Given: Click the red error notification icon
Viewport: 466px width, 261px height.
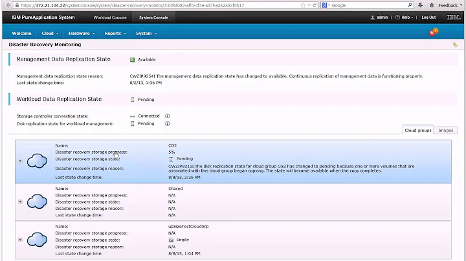Looking at the screenshot, I should 433,32.
